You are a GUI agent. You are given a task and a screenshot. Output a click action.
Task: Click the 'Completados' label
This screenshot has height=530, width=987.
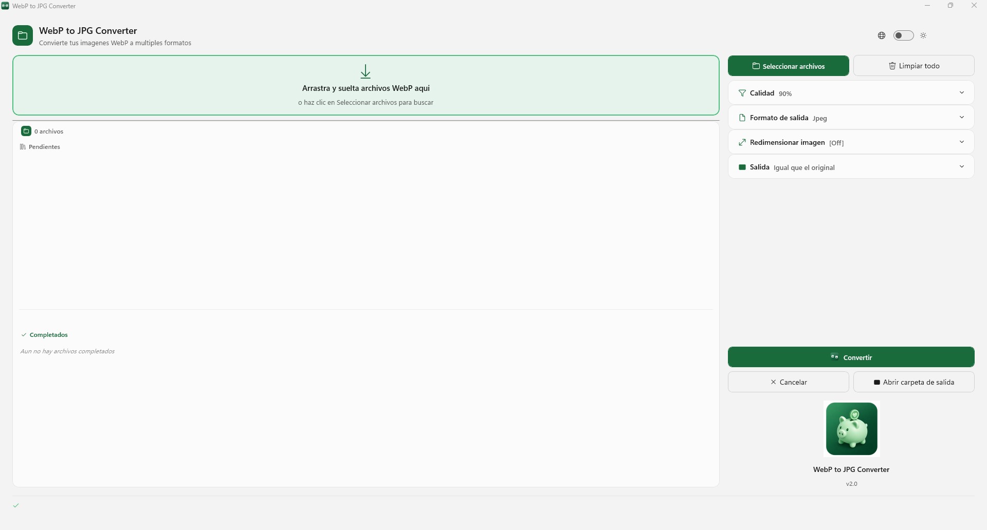click(49, 335)
